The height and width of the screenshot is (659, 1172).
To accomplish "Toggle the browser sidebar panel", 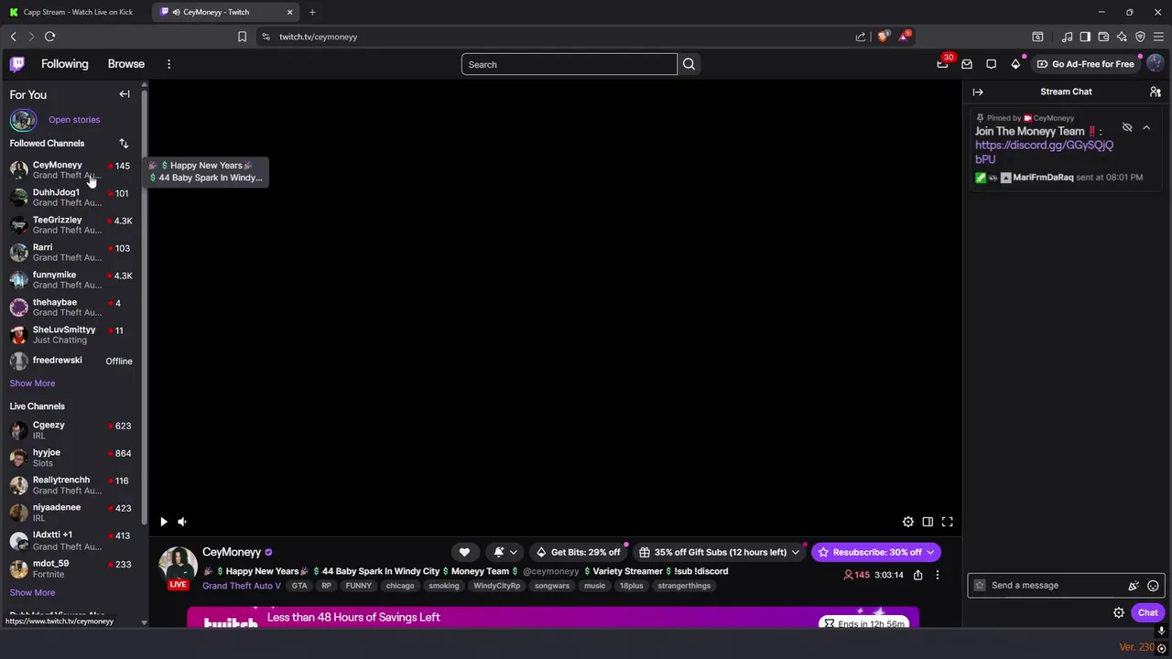I will click(1085, 37).
